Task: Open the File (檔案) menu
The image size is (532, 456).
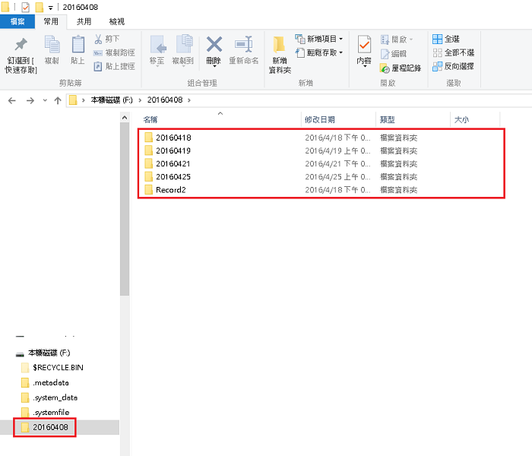Action: [x=18, y=22]
